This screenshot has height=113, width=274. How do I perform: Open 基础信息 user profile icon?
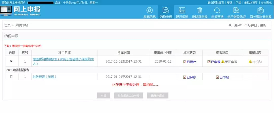[x=149, y=10]
